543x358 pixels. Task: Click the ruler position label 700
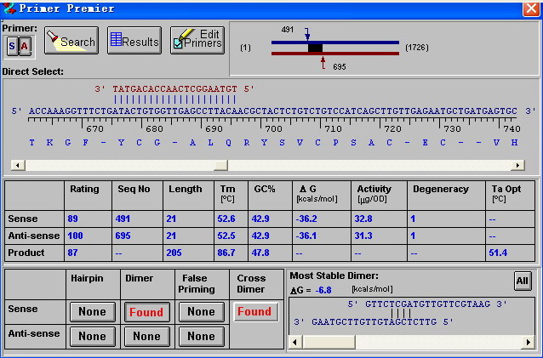[273, 129]
